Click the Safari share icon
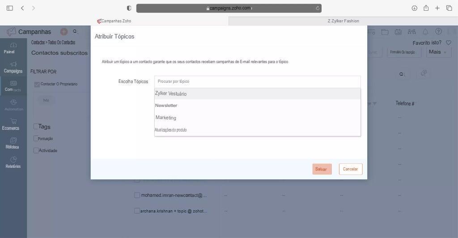This screenshot has height=238, width=458. click(426, 8)
